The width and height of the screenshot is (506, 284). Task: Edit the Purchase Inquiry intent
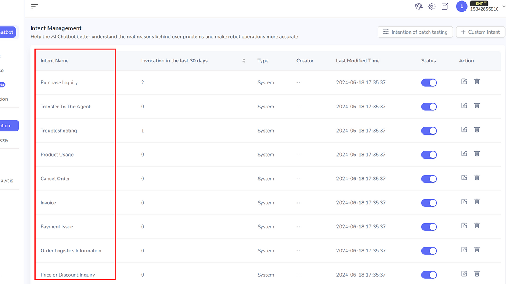click(x=464, y=81)
